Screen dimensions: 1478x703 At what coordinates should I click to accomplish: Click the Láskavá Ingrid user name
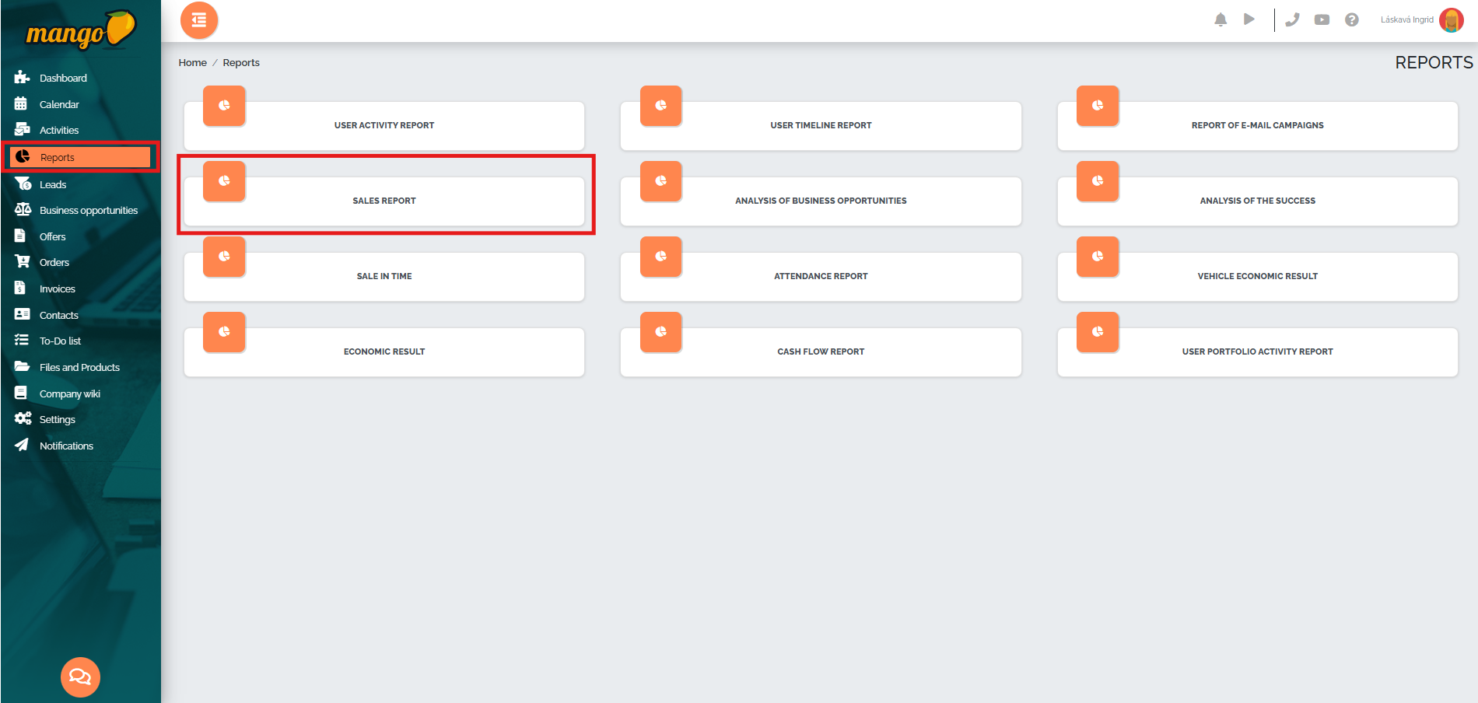tap(1406, 20)
